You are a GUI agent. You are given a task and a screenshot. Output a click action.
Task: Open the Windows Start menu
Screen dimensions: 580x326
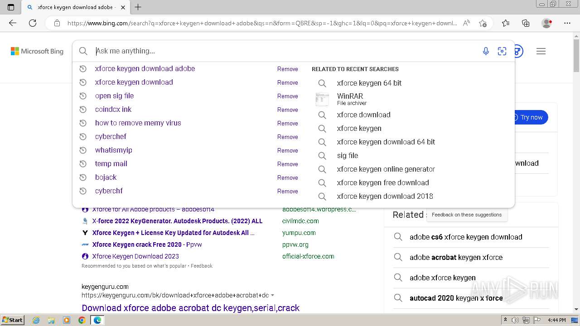click(x=13, y=320)
